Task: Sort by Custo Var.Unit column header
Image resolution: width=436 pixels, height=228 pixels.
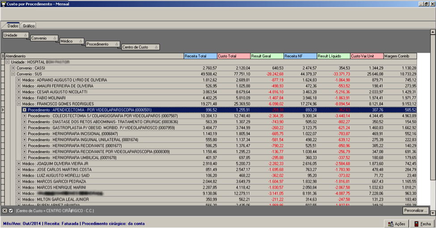Action: [367, 56]
